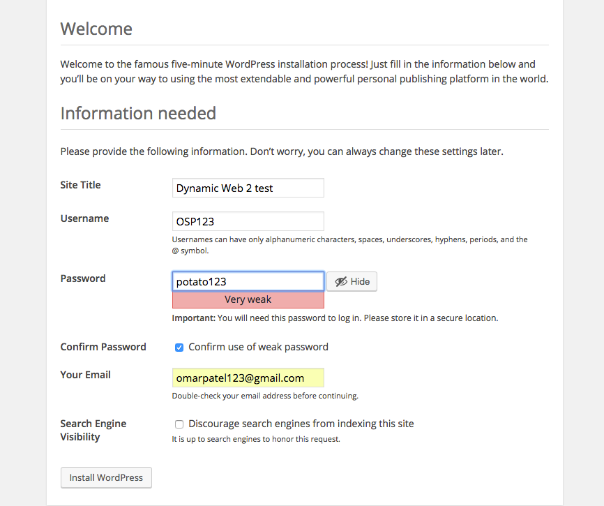Click the Your Email input field

click(x=248, y=378)
